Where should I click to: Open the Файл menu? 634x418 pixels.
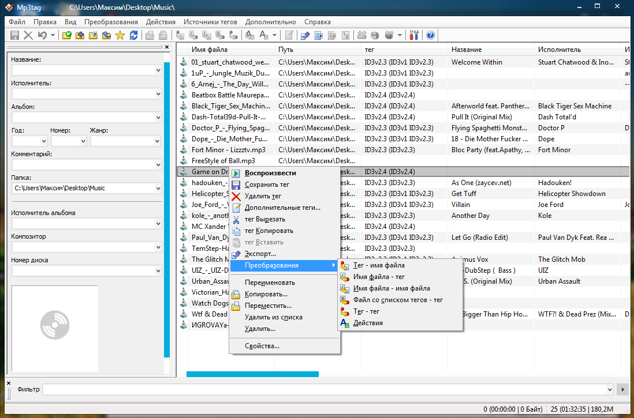pos(17,22)
